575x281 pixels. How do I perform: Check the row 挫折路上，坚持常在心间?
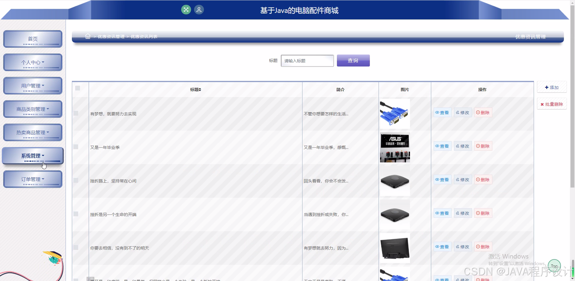(76, 180)
